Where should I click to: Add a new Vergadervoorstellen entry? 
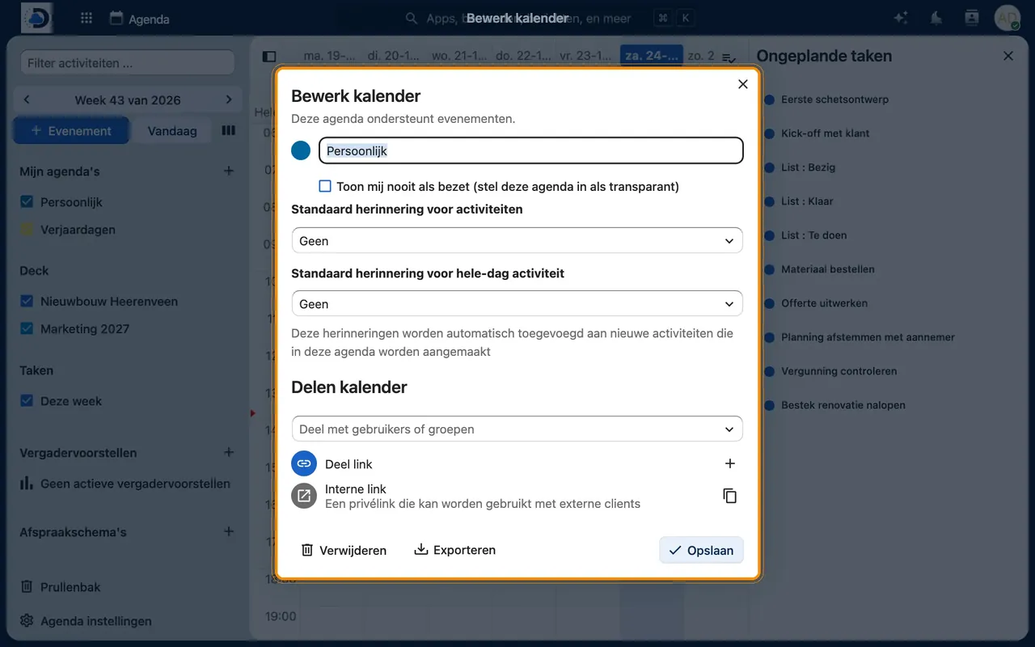[x=229, y=452]
